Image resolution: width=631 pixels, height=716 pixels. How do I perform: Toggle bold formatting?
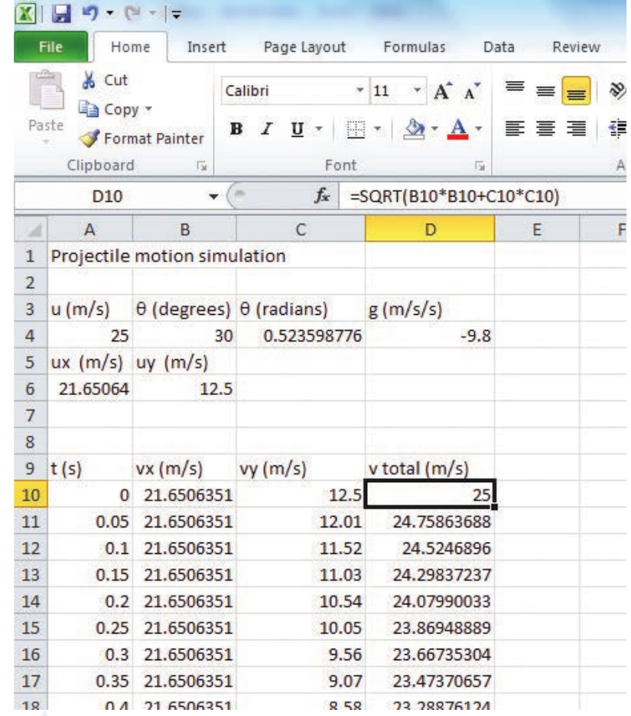236,129
